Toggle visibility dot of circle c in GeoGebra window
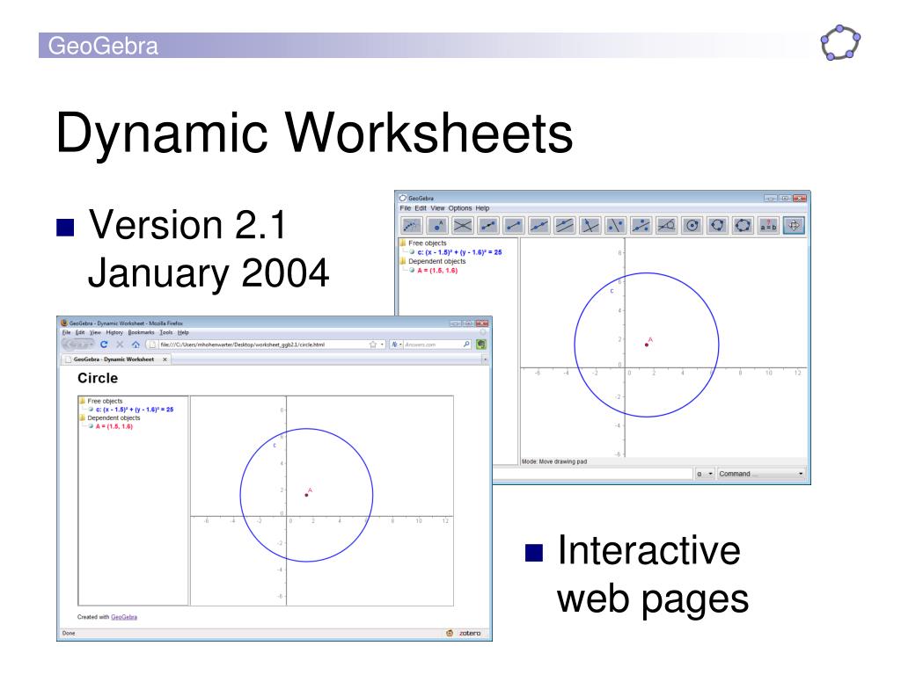901x675 pixels. pyautogui.click(x=412, y=252)
